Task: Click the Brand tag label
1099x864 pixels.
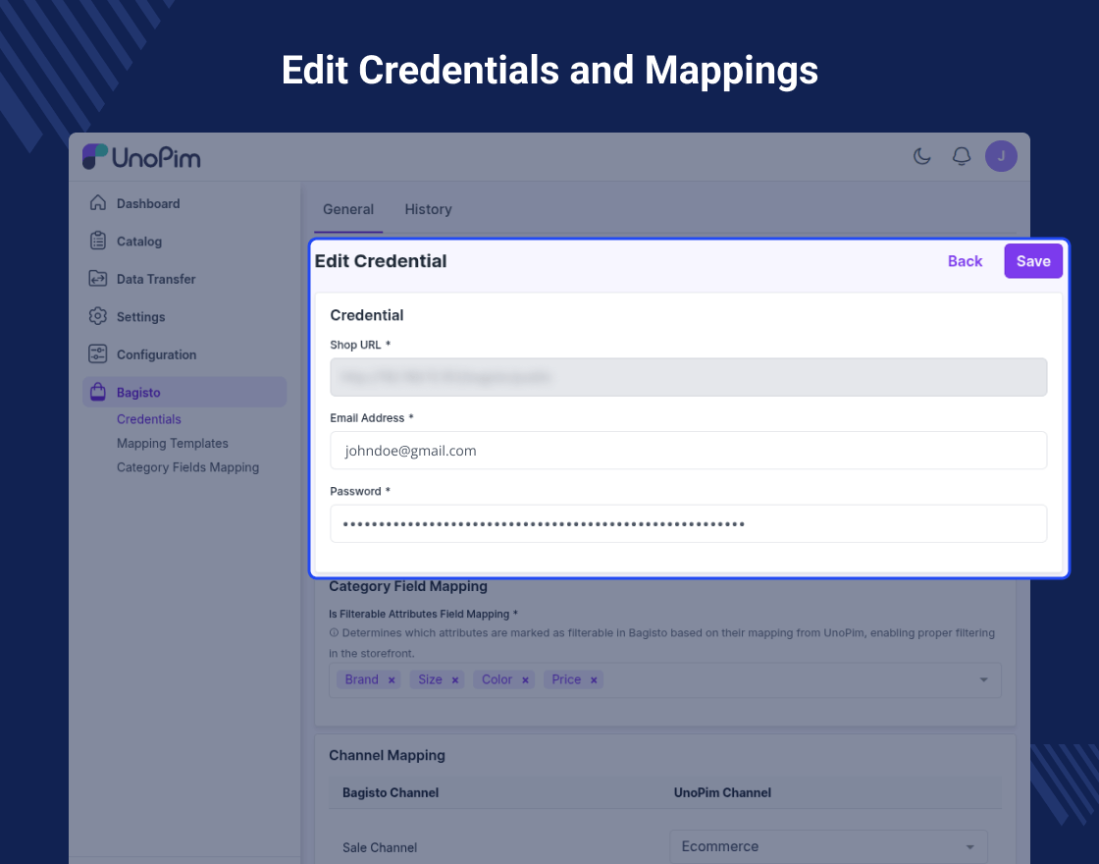Action: pyautogui.click(x=362, y=679)
